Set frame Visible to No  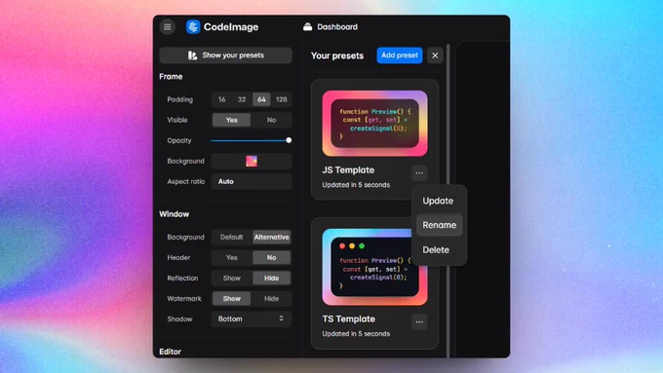click(271, 120)
